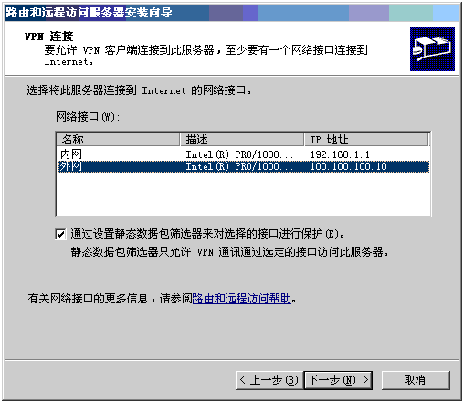The height and width of the screenshot is (403, 464).
Task: Click the 名称 column header
Action: point(118,140)
